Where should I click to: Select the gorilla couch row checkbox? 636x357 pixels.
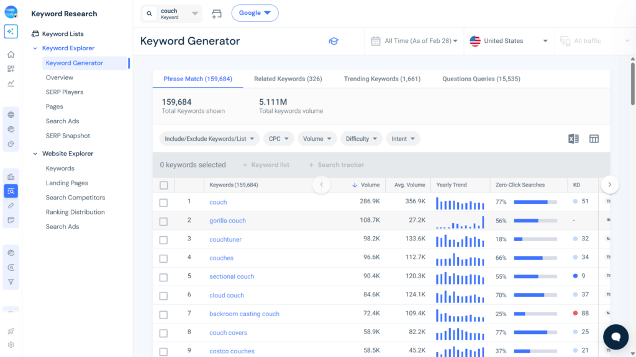click(x=164, y=221)
